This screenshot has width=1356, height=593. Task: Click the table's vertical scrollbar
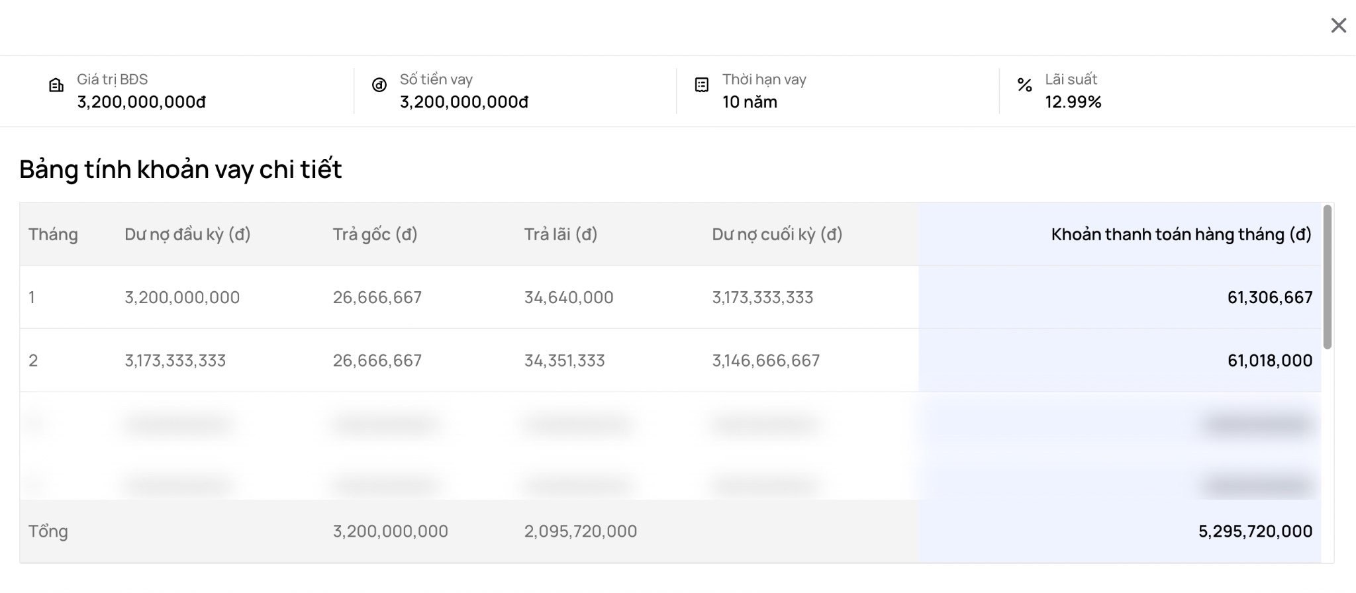coord(1327,277)
